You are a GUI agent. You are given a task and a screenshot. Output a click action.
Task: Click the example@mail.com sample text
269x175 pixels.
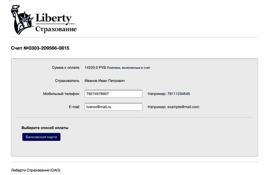pyautogui.click(x=183, y=107)
